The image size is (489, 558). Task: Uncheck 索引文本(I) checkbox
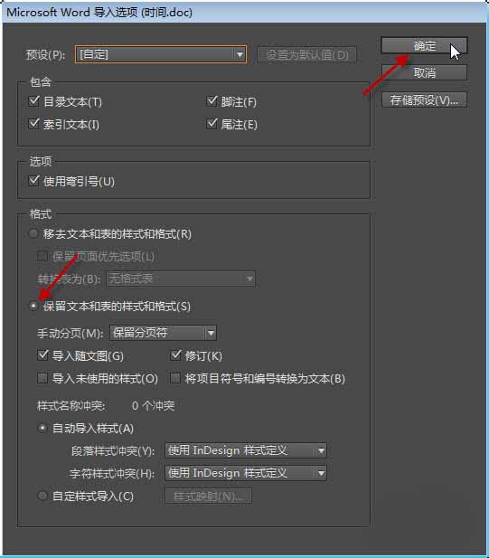pos(33,124)
